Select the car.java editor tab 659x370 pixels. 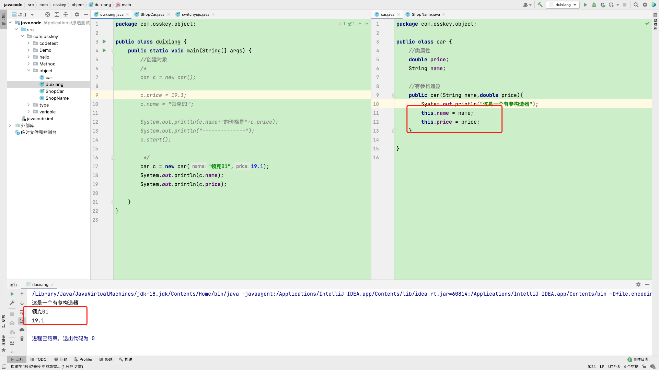pos(387,14)
